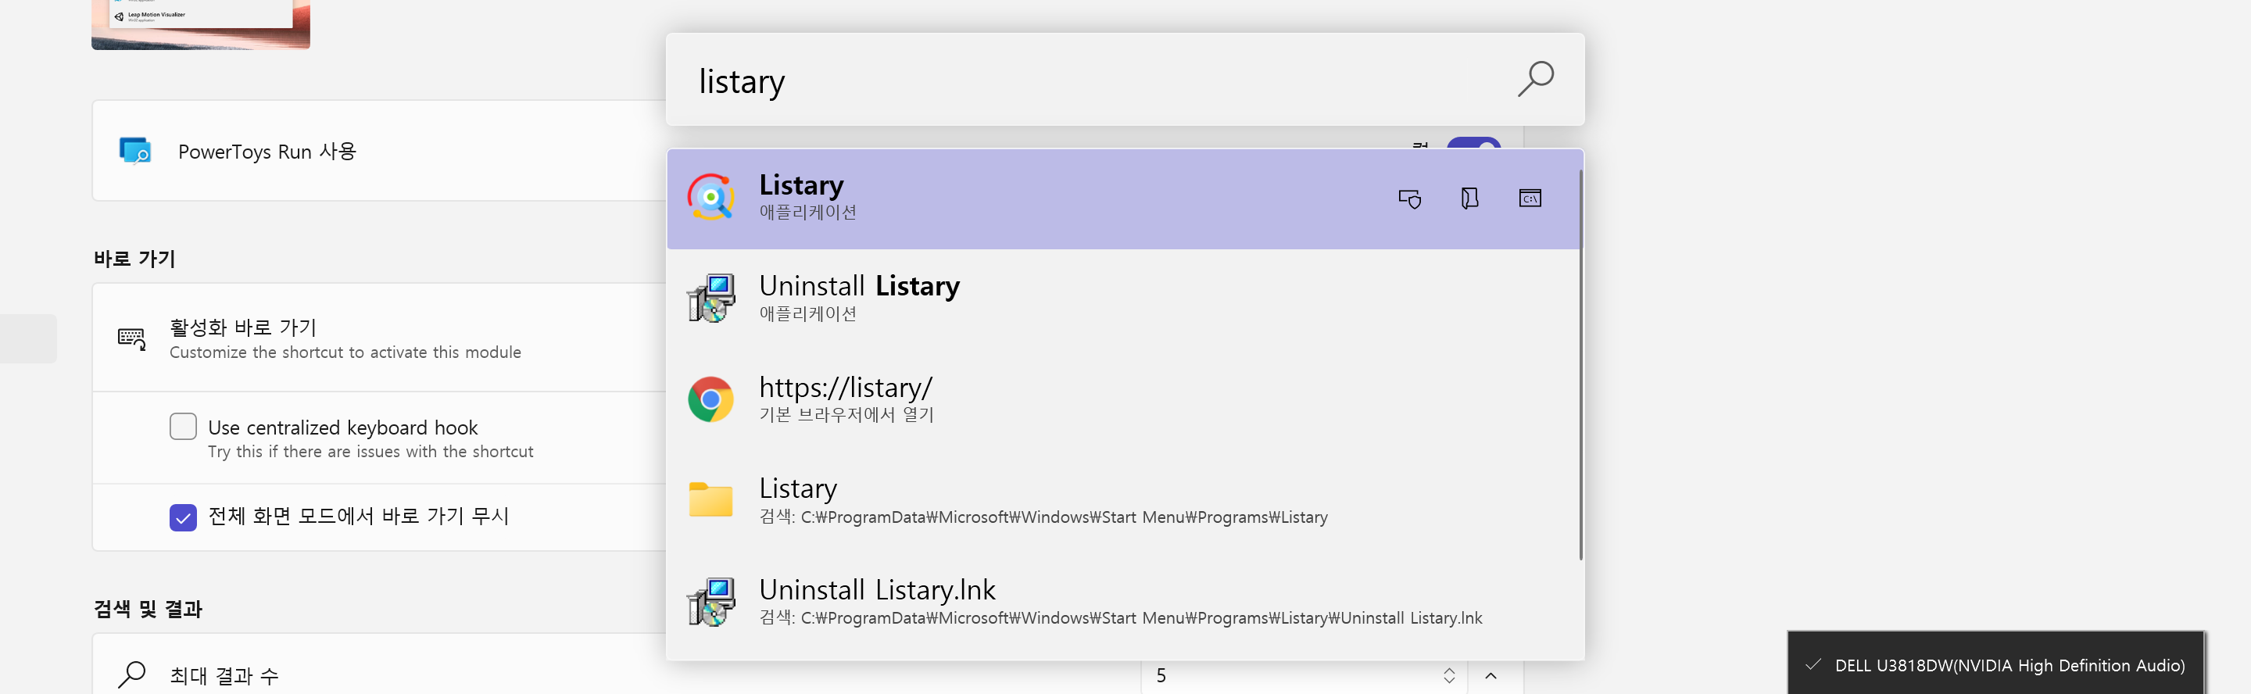Screen dimensions: 2251x694
Task: Click the Listary application icon
Action: [710, 198]
